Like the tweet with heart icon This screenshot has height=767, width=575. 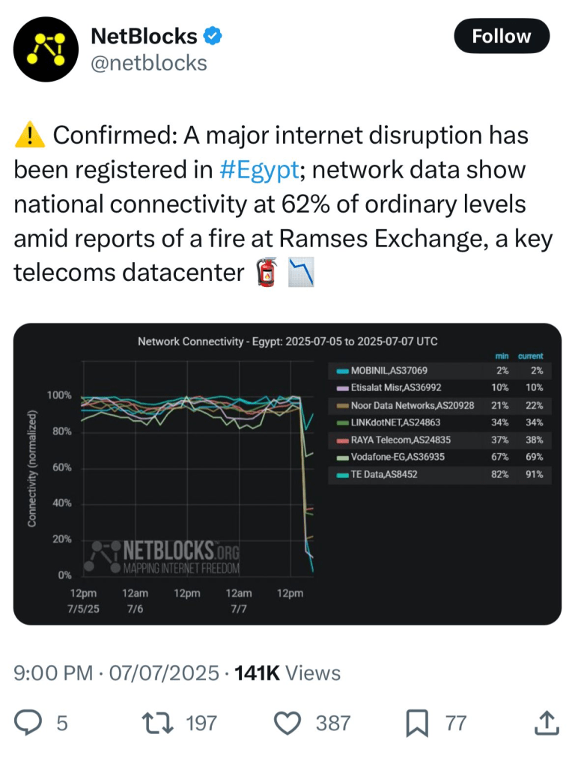[x=287, y=723]
